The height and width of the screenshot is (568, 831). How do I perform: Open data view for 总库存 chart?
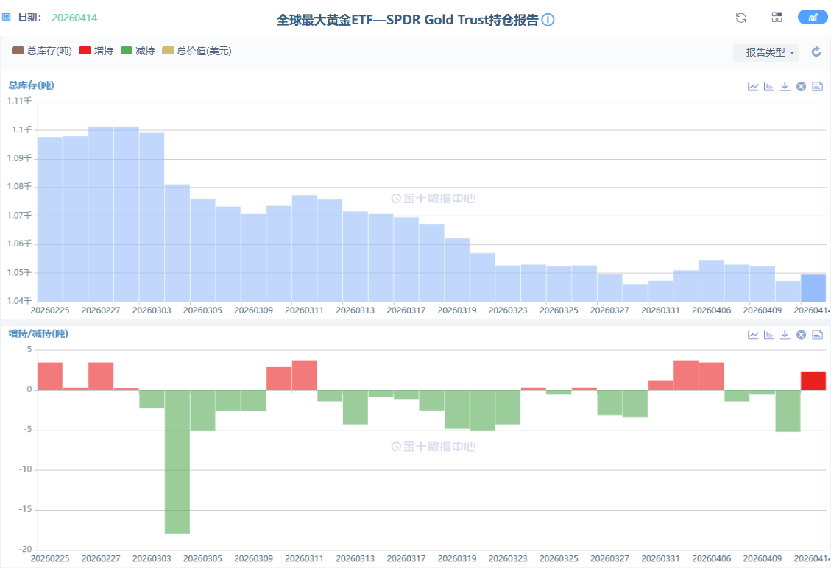coord(817,86)
